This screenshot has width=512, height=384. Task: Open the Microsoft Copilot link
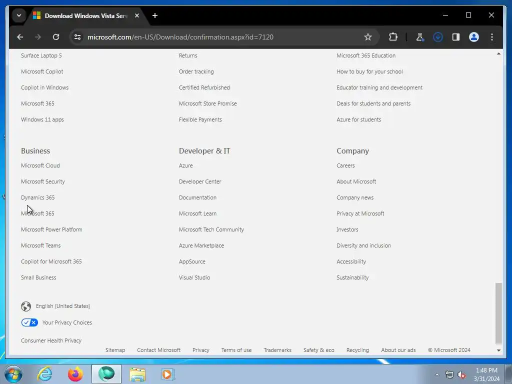[42, 71]
